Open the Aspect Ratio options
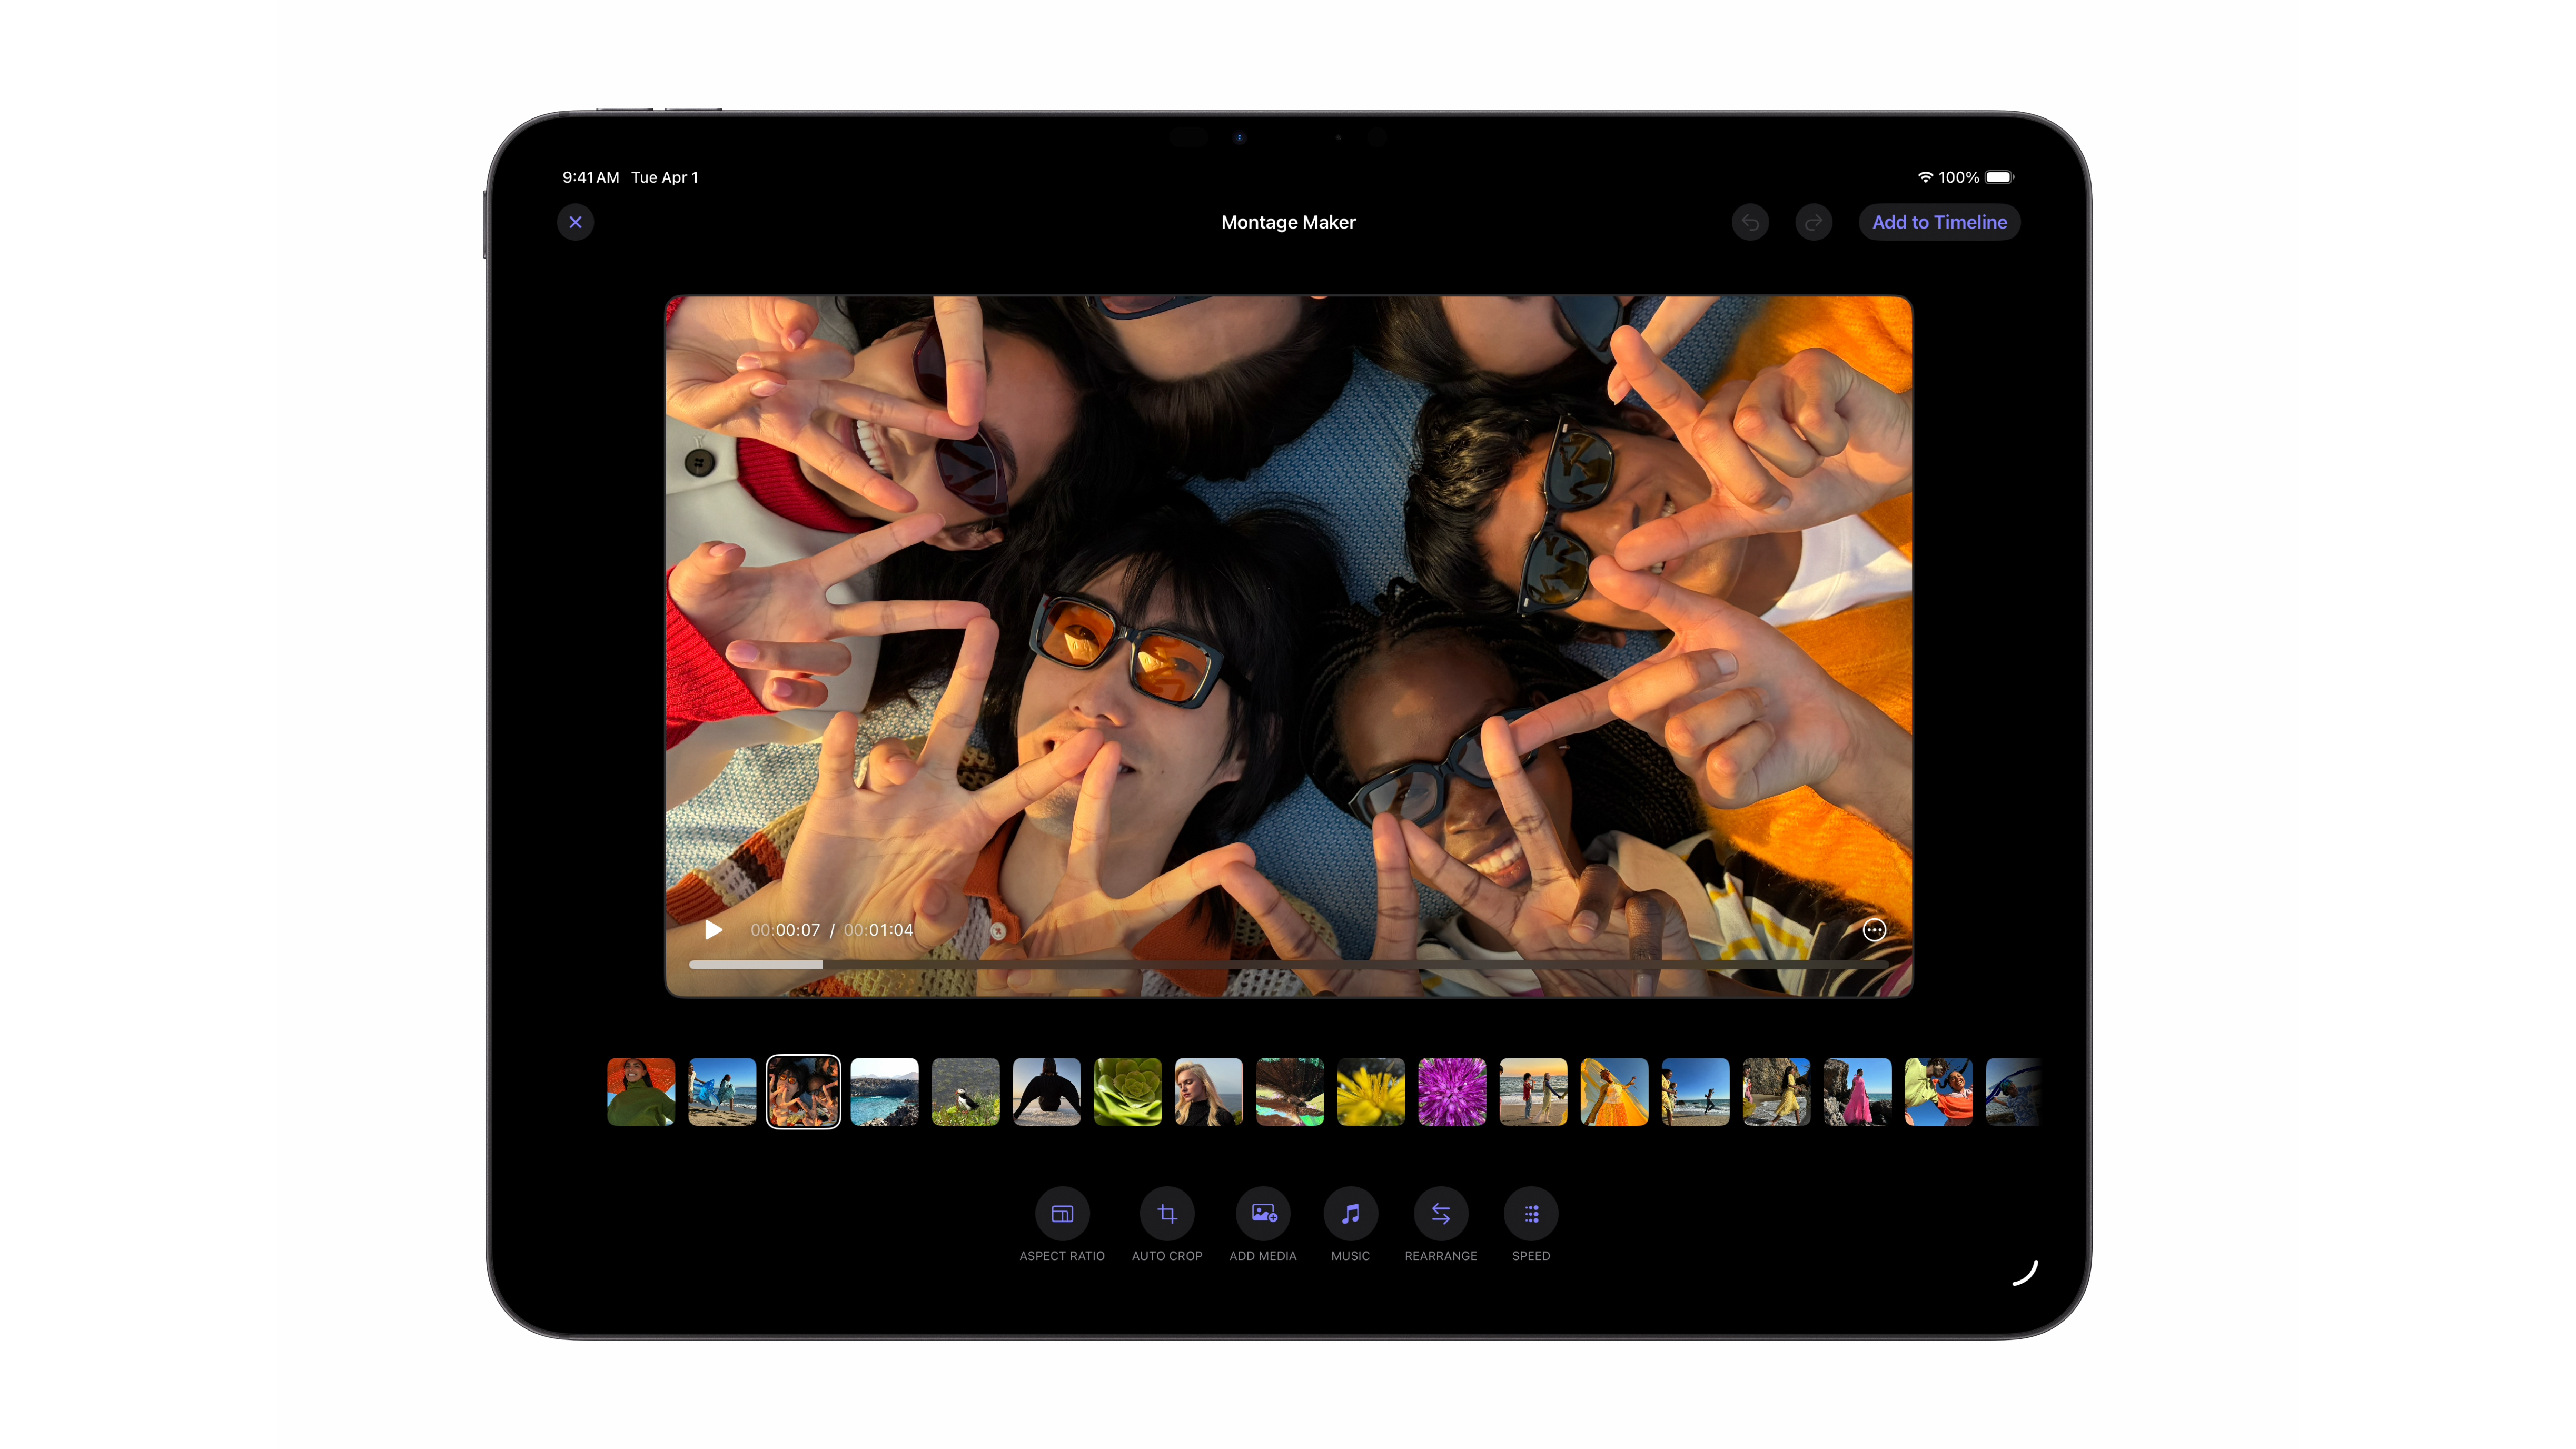2576x1449 pixels. click(x=1062, y=1214)
